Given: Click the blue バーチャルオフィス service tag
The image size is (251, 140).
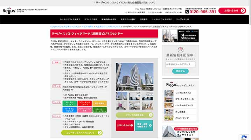Looking at the screenshot, I should coord(69,110).
